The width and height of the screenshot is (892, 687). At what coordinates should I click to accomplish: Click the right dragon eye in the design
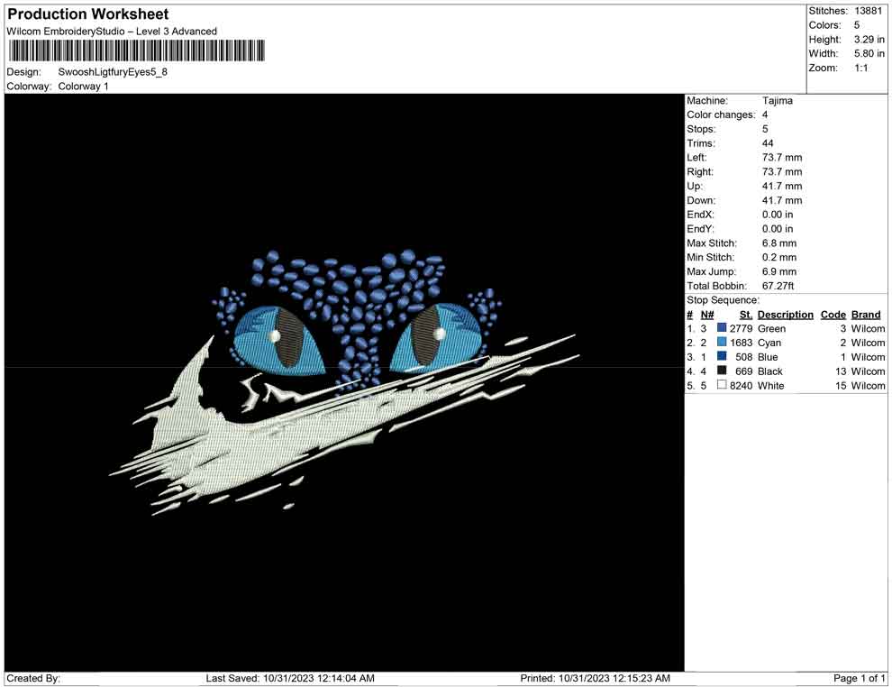(x=437, y=337)
